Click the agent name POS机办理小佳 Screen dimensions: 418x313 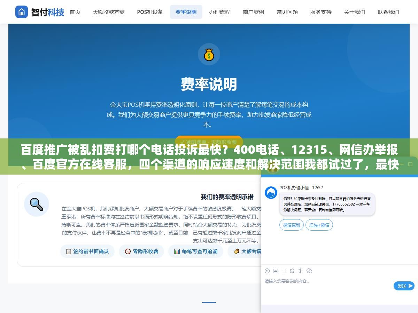294,187
